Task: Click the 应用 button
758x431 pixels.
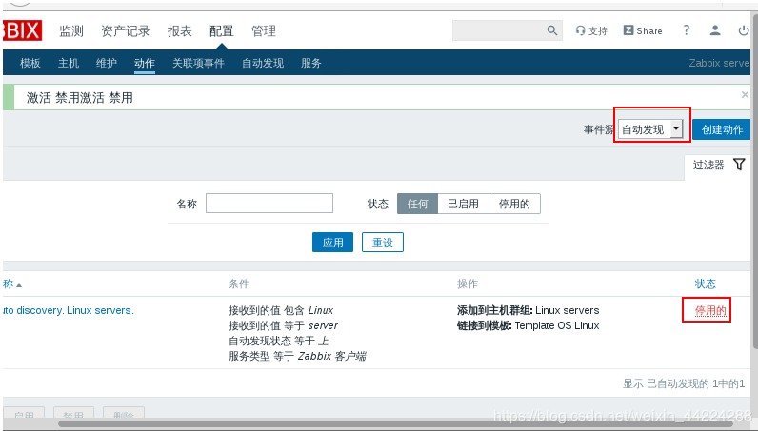Action: [332, 242]
